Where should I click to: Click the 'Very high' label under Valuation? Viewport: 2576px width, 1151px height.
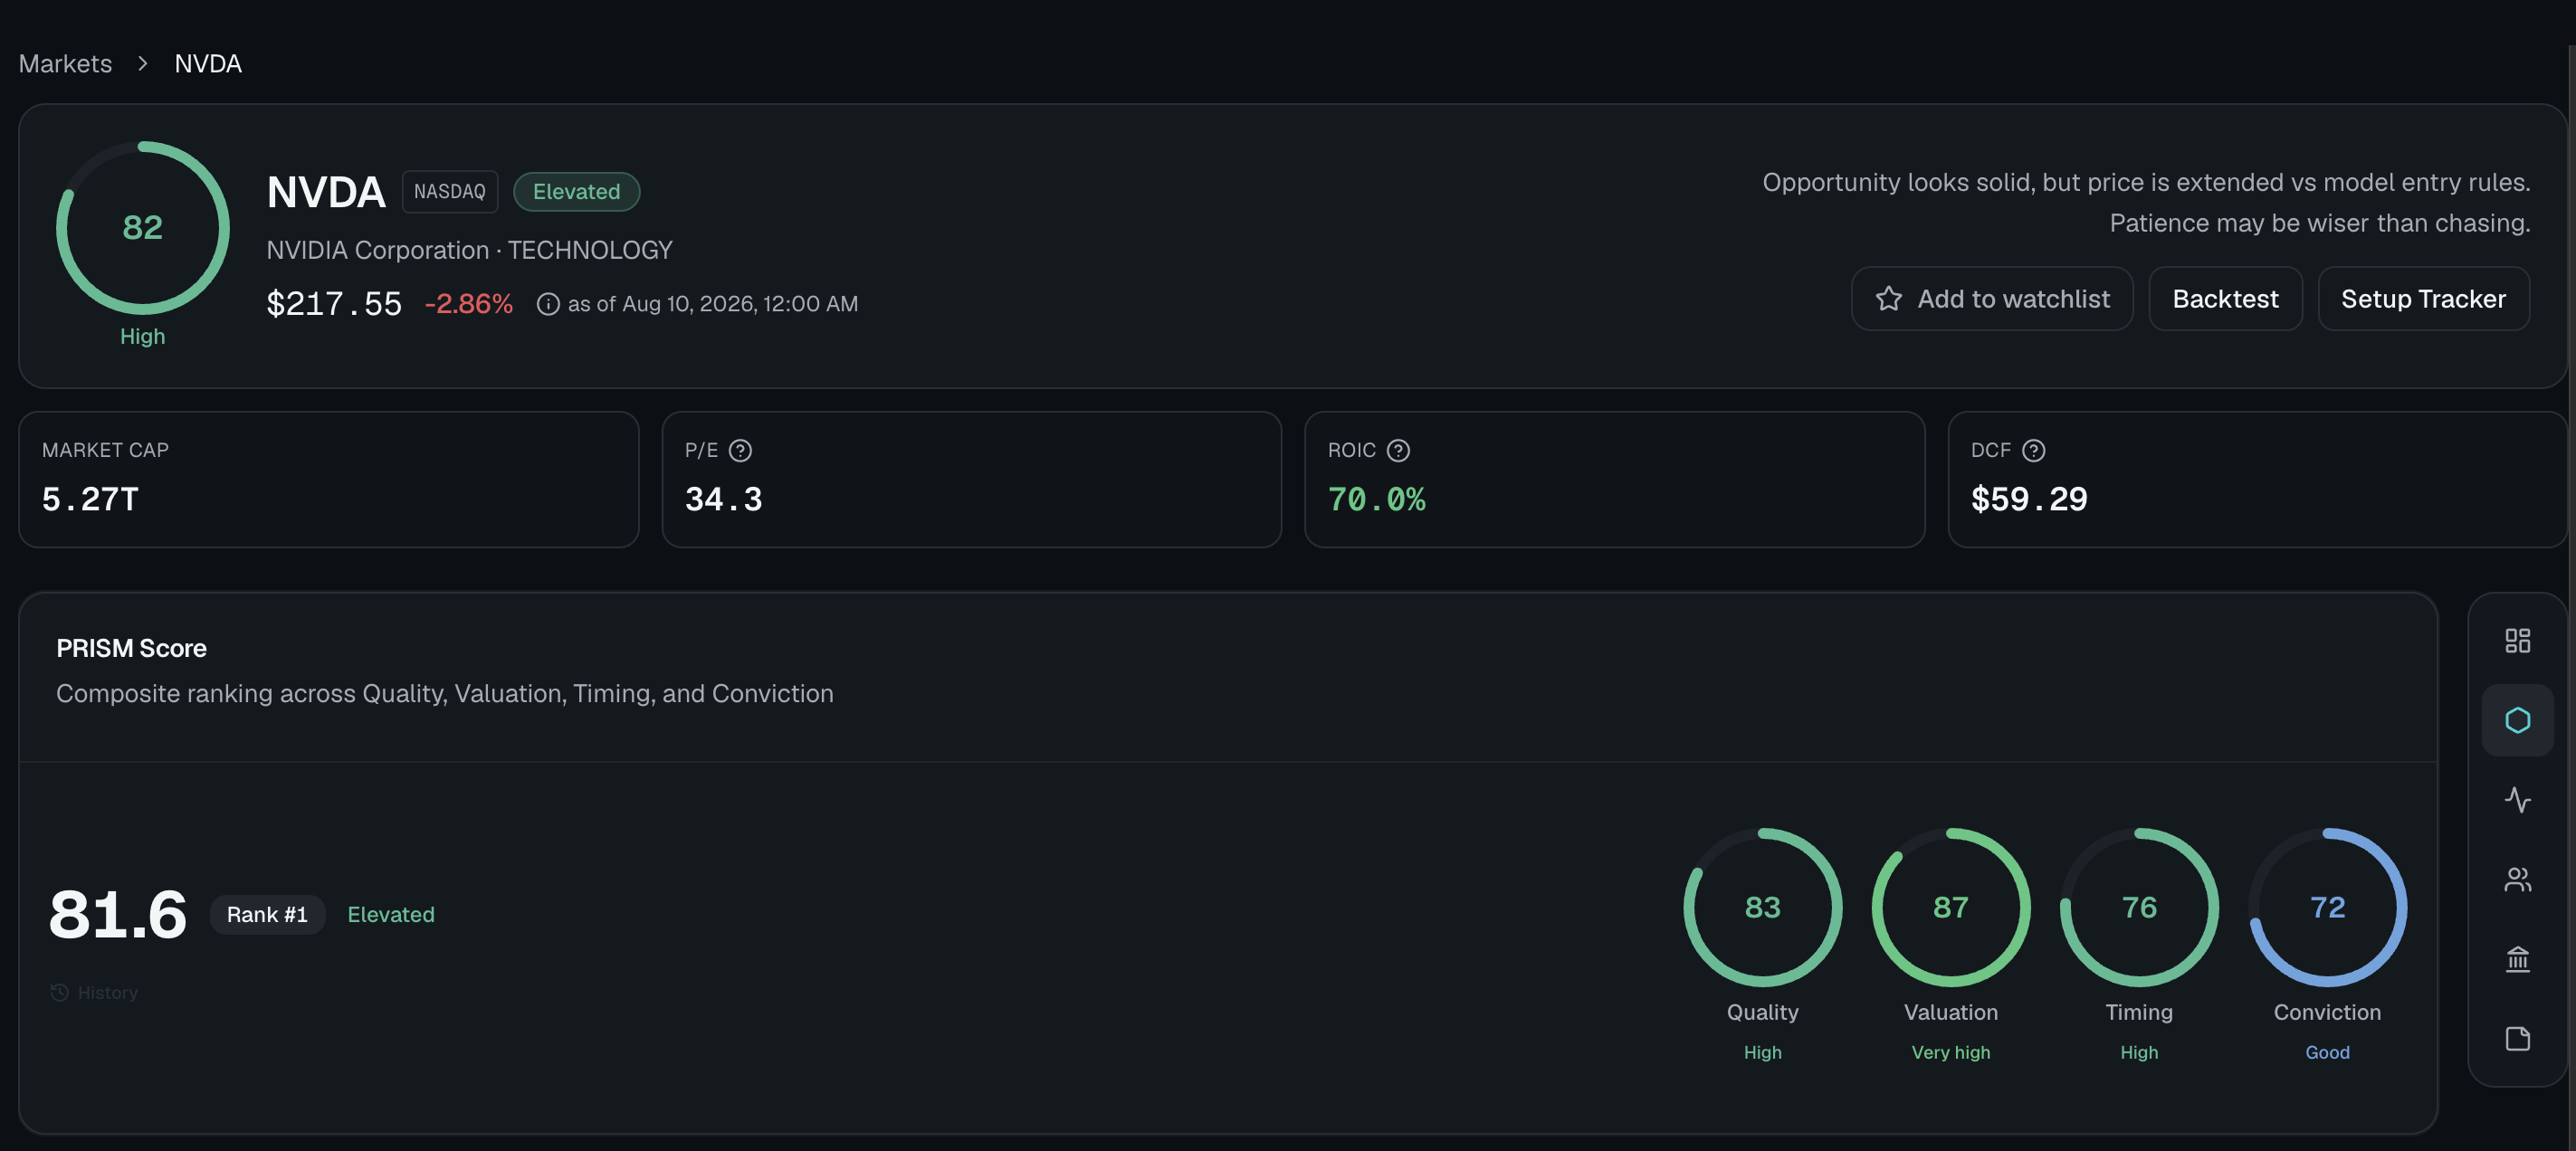coord(1950,1052)
